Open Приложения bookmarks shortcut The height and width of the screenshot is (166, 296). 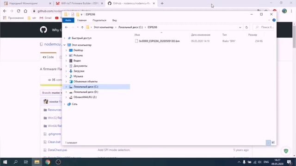coord(13,18)
